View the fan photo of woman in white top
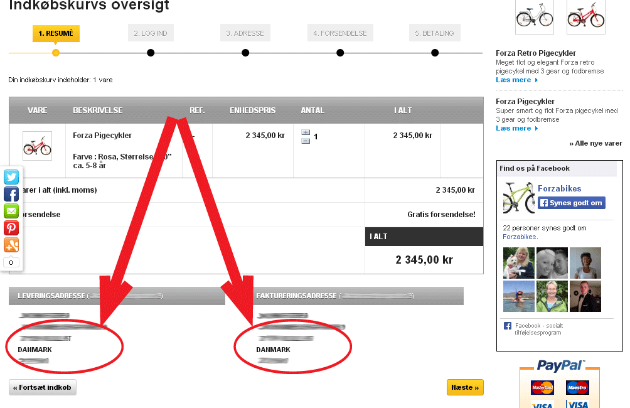 pyautogui.click(x=585, y=263)
